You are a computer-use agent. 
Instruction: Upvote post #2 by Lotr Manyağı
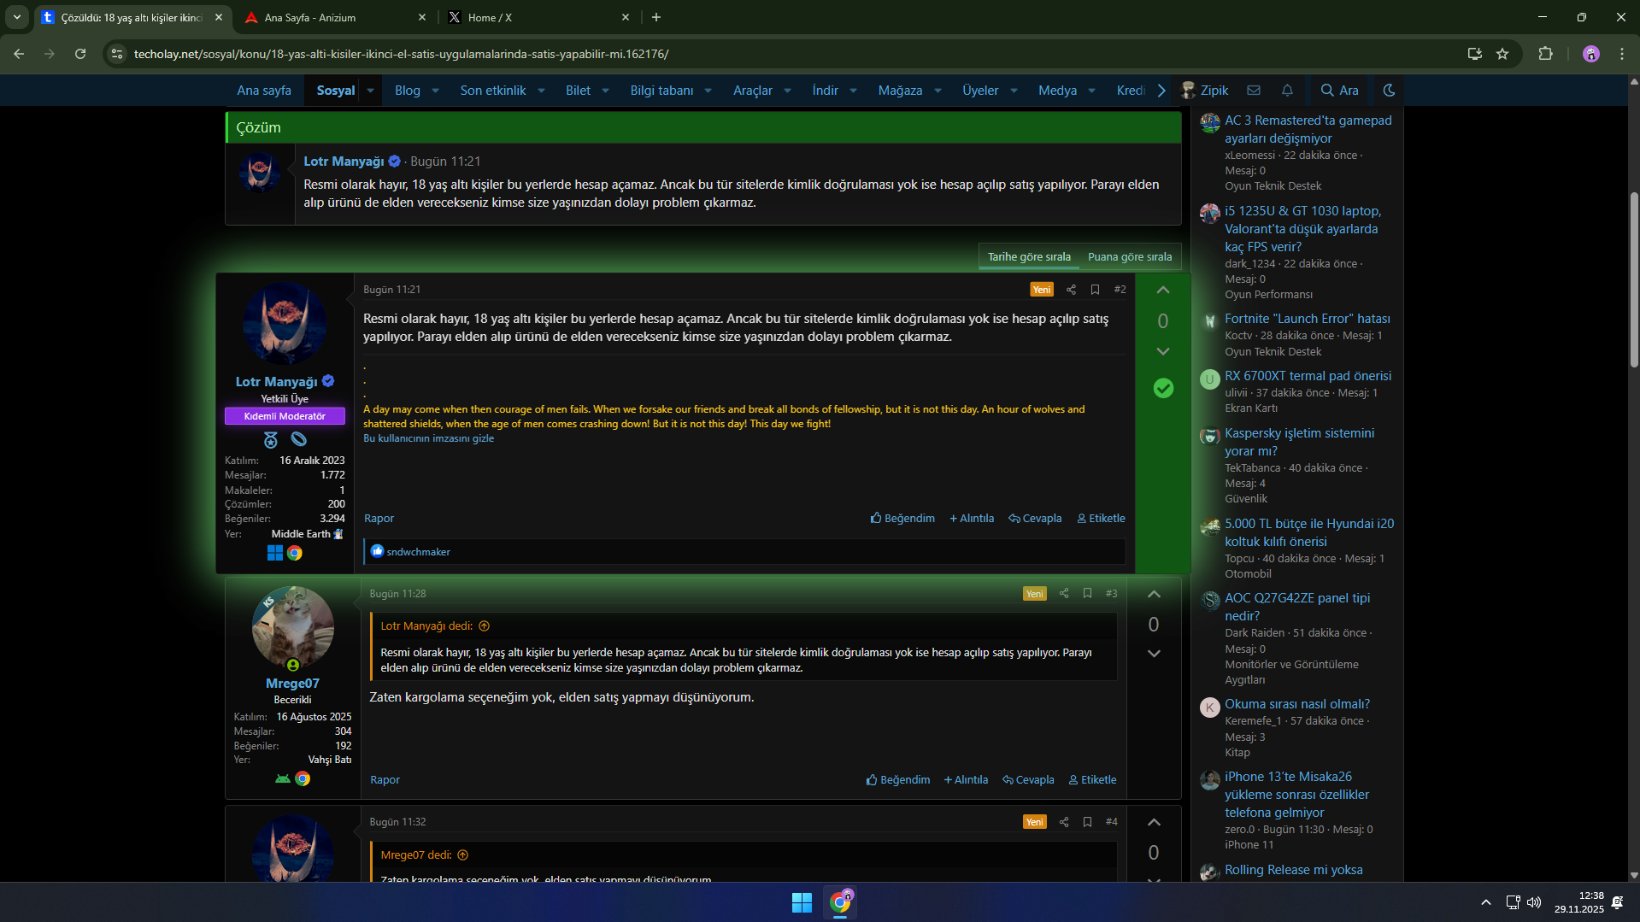pyautogui.click(x=1162, y=291)
